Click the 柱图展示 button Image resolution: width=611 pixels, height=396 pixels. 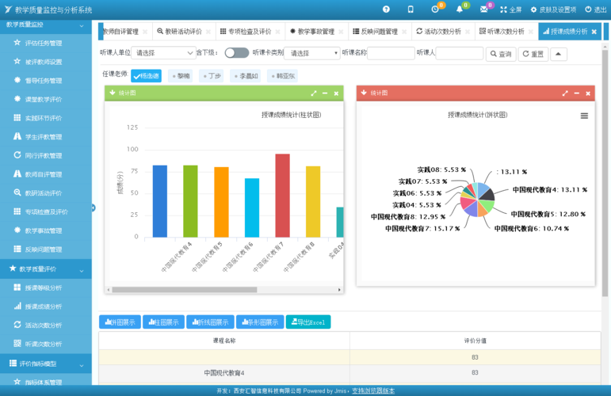pyautogui.click(x=164, y=322)
